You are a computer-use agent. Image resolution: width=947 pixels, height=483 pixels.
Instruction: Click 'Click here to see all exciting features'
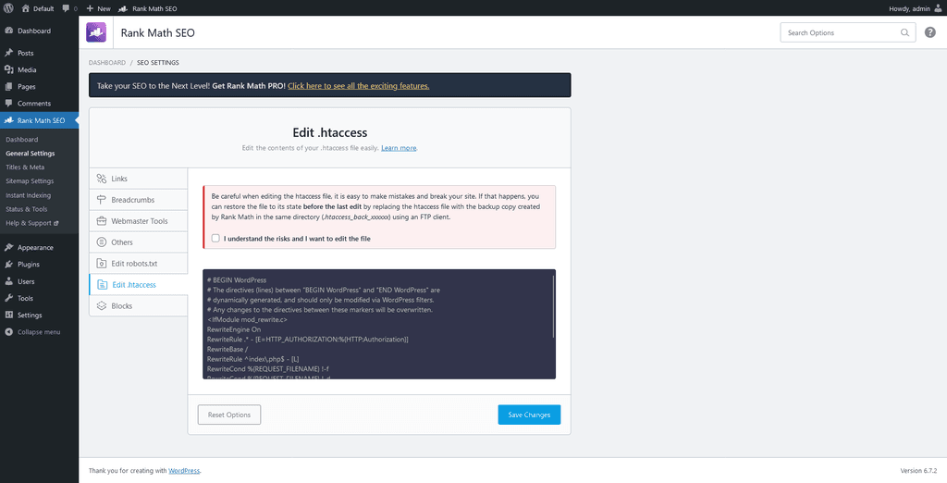(358, 86)
